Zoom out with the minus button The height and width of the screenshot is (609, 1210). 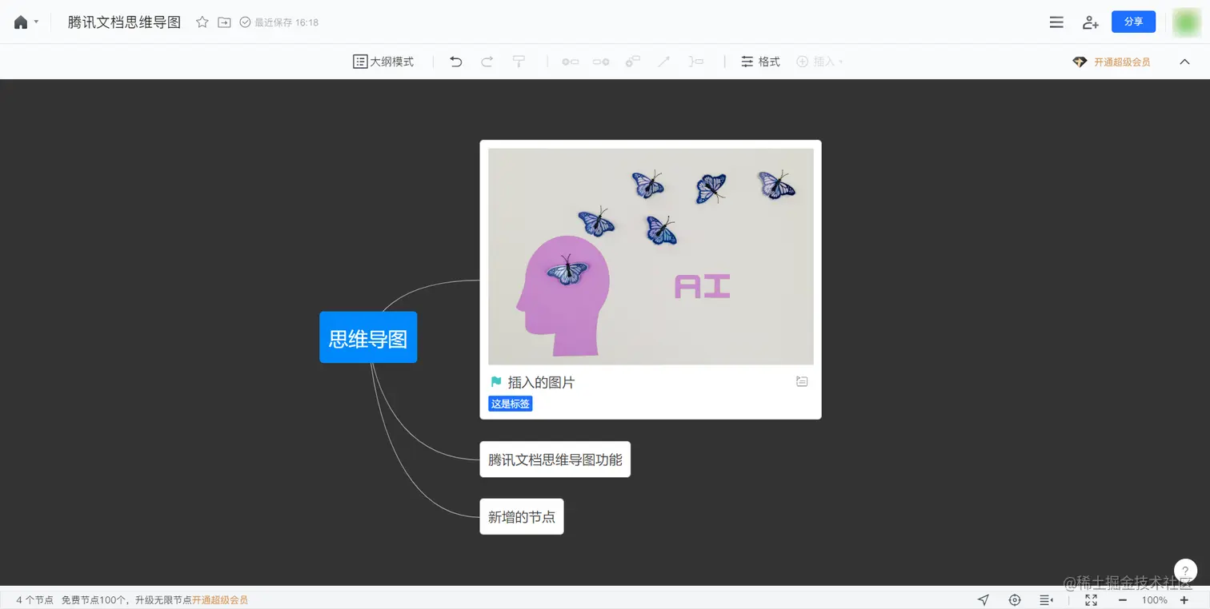pos(1123,600)
